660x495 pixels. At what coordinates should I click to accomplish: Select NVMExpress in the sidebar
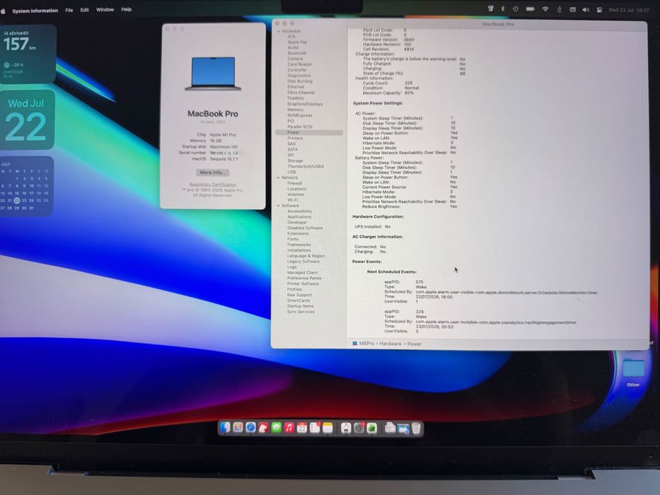(299, 115)
